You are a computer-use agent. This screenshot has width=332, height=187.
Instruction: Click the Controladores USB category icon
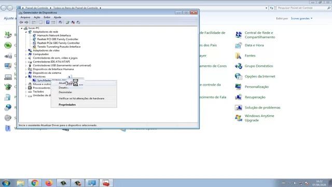point(30,65)
